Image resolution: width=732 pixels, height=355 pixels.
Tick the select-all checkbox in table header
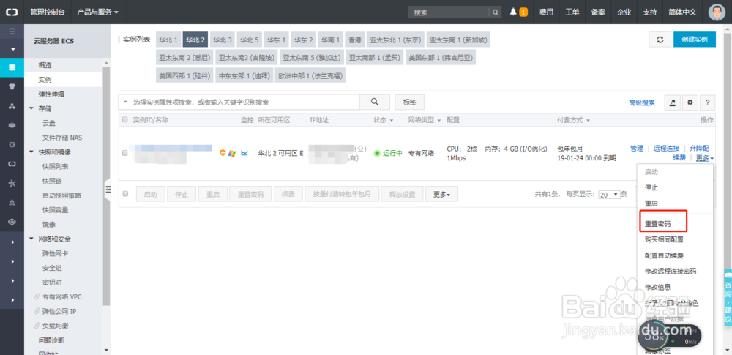[124, 120]
